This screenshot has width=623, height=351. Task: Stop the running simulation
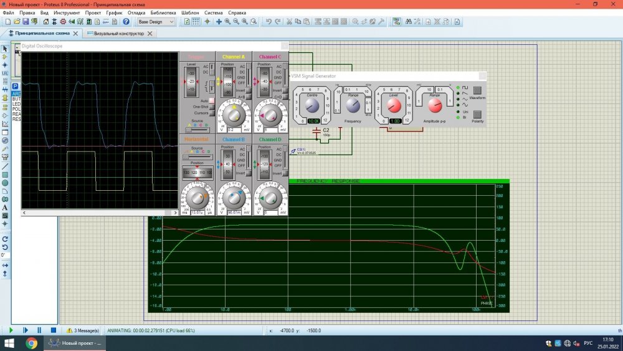[54, 330]
